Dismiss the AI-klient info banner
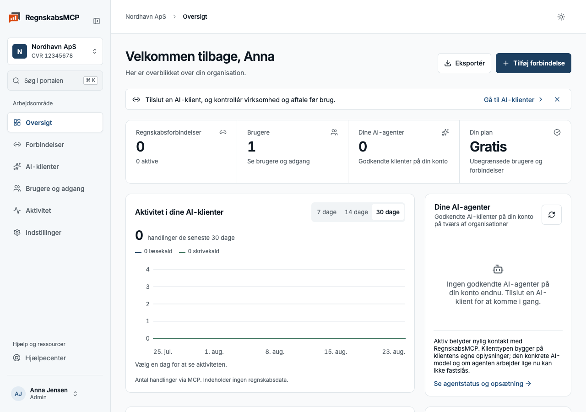This screenshot has width=586, height=412. pyautogui.click(x=557, y=99)
